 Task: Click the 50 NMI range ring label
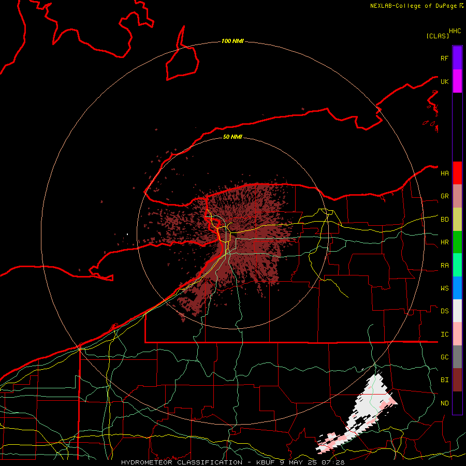pos(232,137)
